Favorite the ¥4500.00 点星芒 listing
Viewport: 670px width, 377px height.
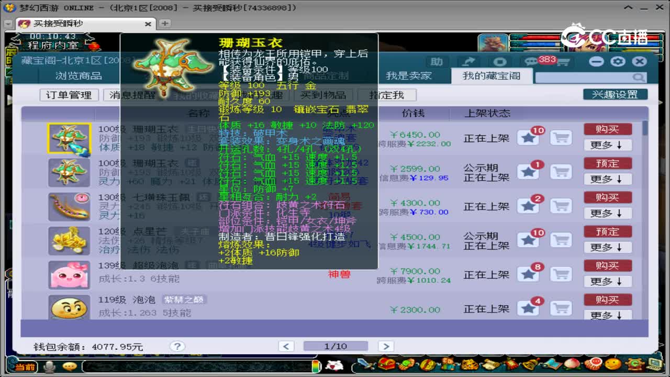coord(528,240)
